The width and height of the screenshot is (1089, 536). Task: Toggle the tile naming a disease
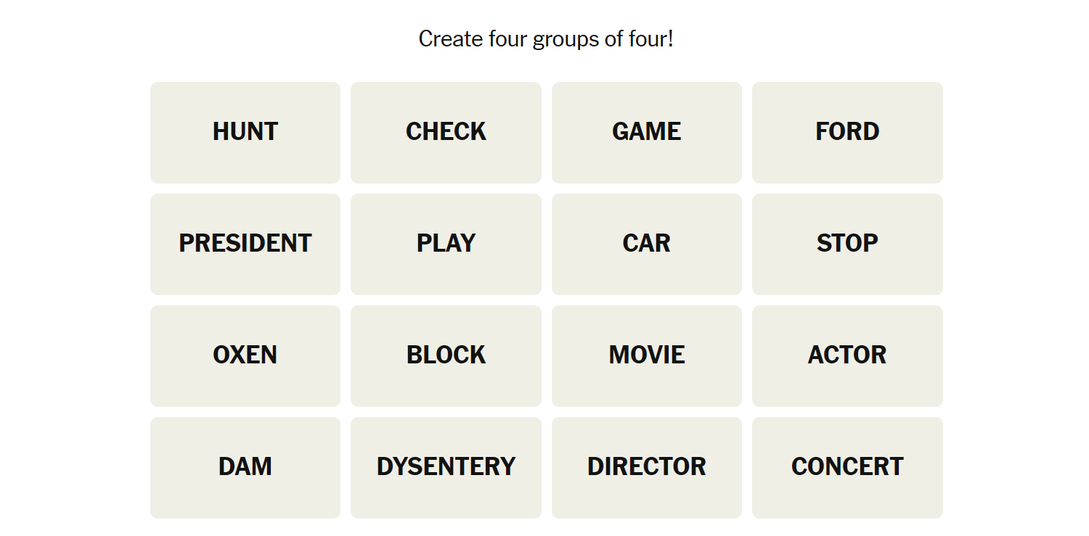(x=446, y=467)
